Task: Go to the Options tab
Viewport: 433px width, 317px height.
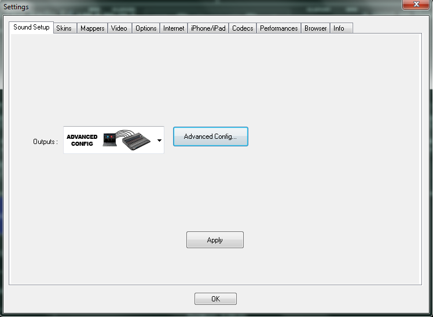Action: click(146, 28)
